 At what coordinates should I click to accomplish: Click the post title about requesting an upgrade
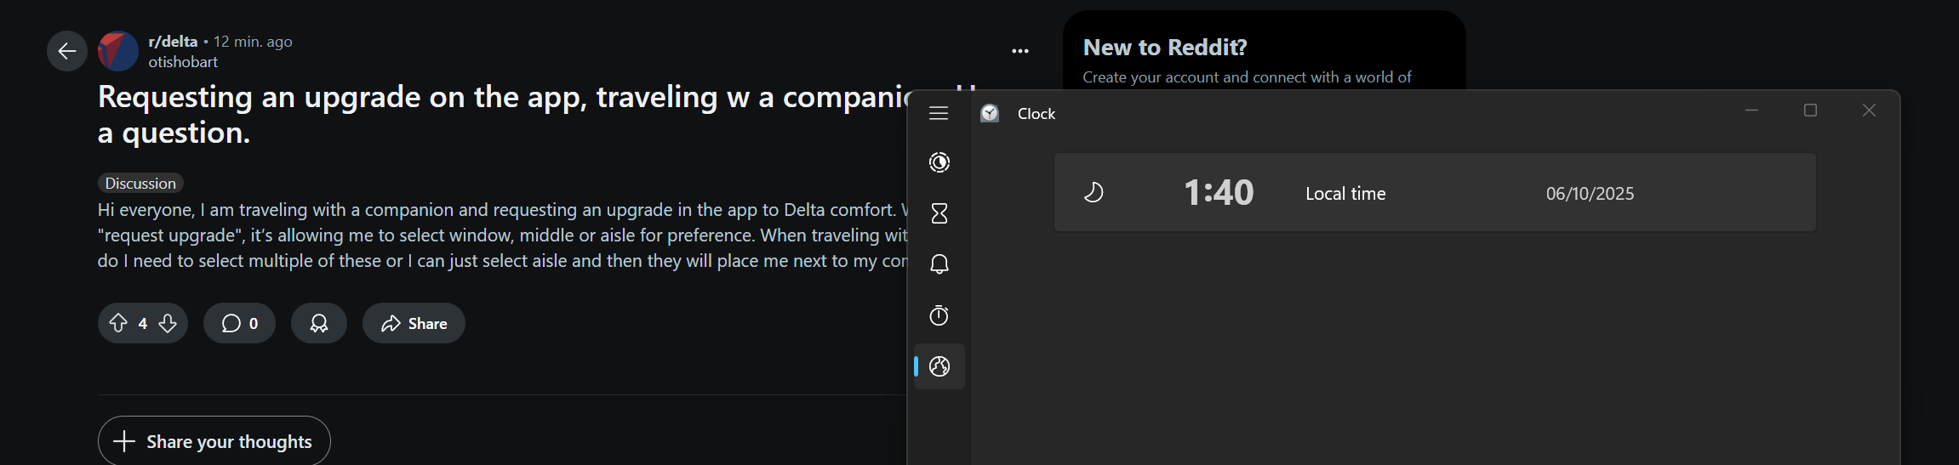(502, 115)
